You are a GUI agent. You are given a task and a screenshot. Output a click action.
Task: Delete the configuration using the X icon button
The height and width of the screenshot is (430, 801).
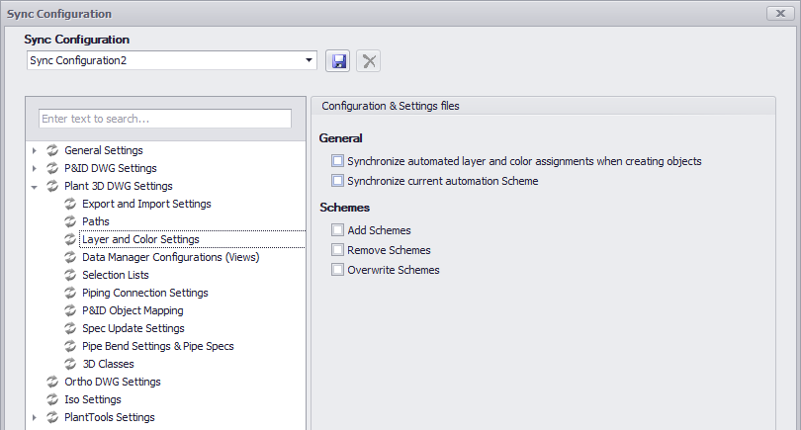pos(368,61)
